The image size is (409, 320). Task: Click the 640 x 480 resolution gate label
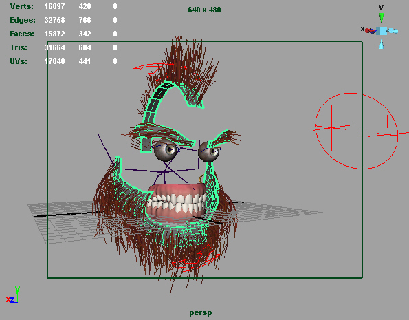[x=204, y=10]
